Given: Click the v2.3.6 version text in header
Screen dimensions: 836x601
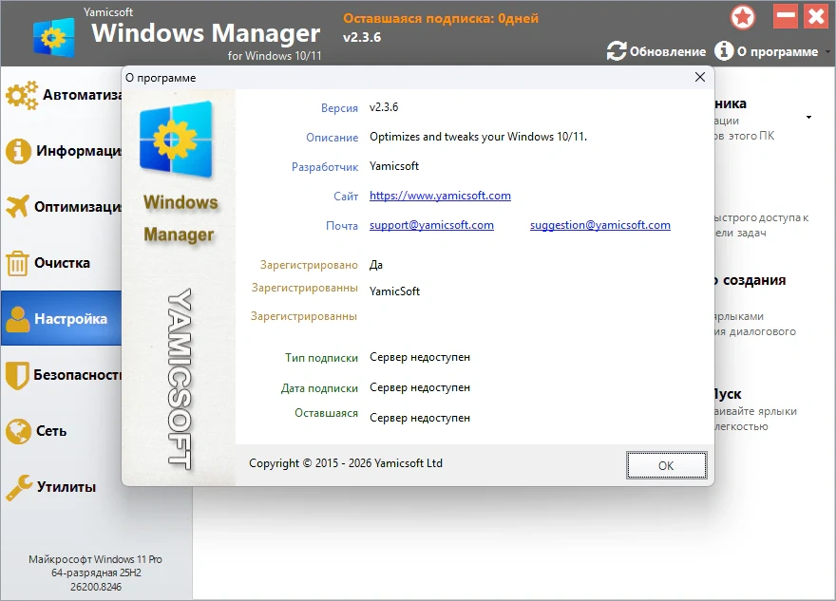Looking at the screenshot, I should (x=362, y=37).
